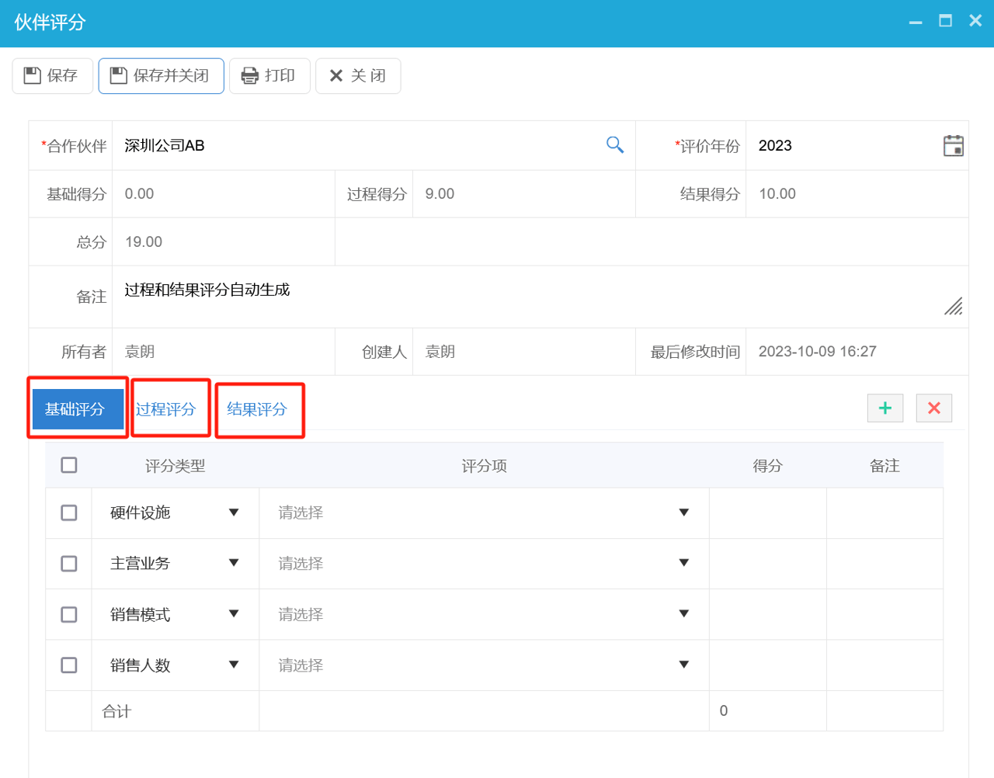Select the 基础评分 tab
This screenshot has width=994, height=778.
75,409
